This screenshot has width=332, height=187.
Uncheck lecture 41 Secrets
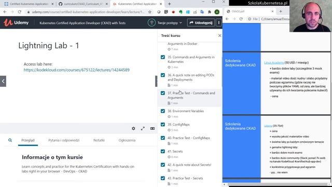coord(162,151)
